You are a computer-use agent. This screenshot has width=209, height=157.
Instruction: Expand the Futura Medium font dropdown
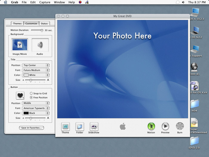[36, 70]
